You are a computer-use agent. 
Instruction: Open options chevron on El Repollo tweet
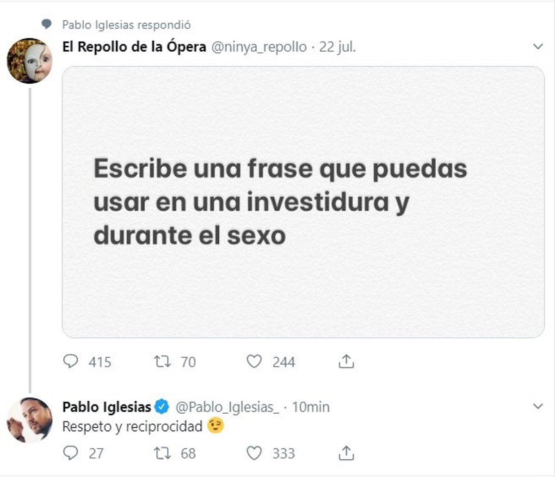[x=538, y=47]
